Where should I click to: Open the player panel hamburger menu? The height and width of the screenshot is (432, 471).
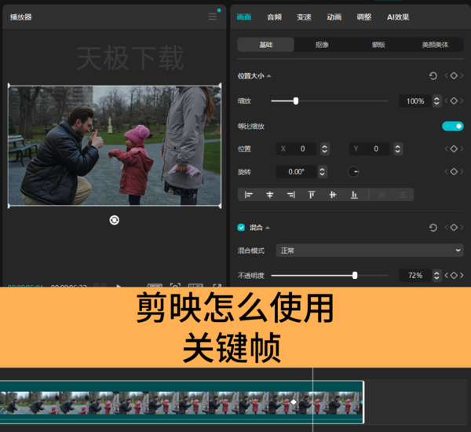click(x=213, y=16)
